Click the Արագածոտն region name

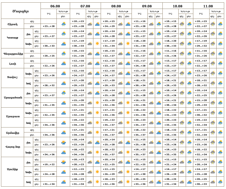coord(13,98)
